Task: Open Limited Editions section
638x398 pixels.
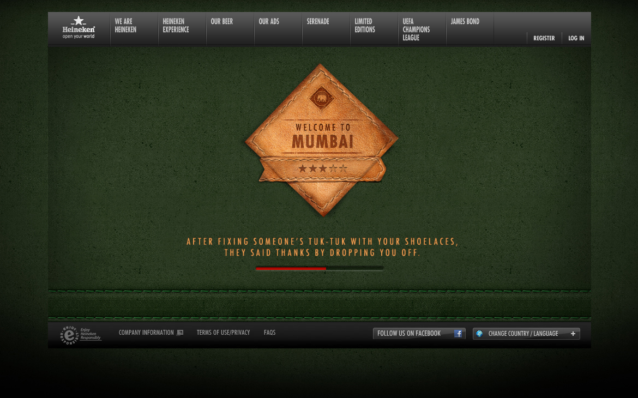Action: coord(365,25)
